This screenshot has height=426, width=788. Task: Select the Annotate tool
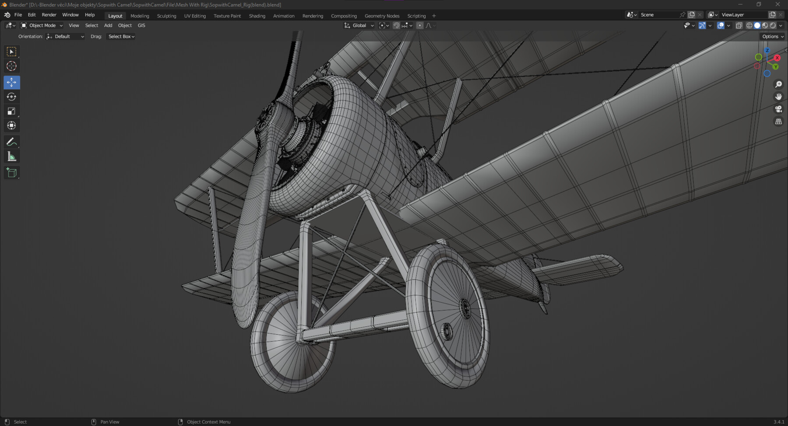(12, 142)
